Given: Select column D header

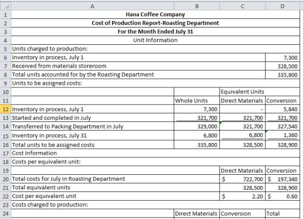Looking at the screenshot, I should pos(282,6).
